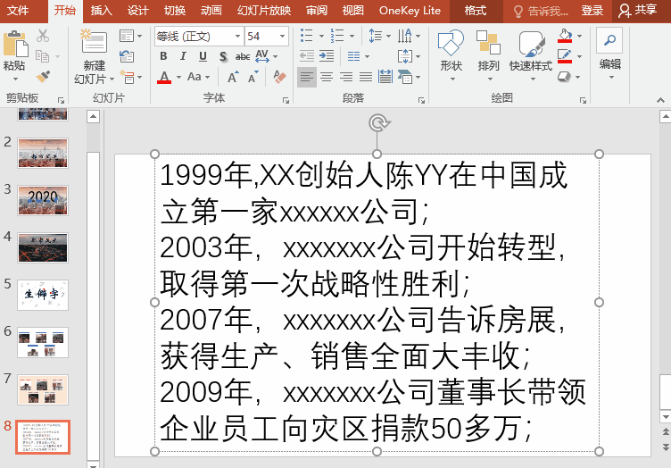Switch to the 插入 ribbon tab
The width and height of the screenshot is (671, 468).
102,11
